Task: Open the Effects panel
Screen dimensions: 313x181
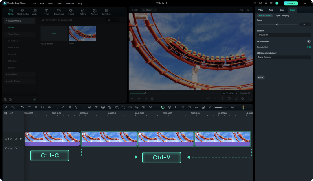Action: 71,12
